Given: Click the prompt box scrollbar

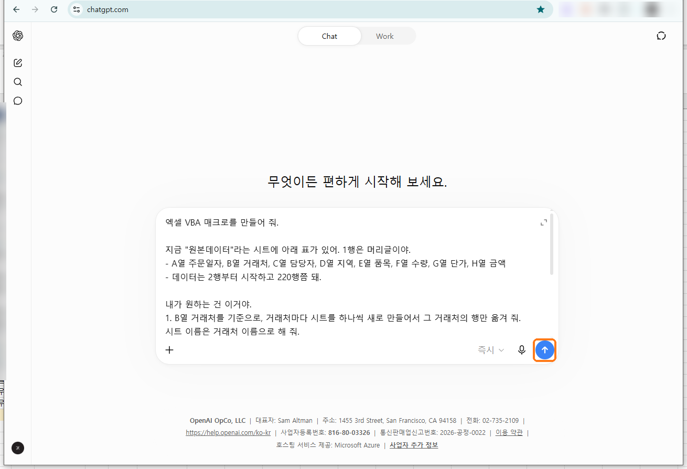Looking at the screenshot, I should point(551,244).
